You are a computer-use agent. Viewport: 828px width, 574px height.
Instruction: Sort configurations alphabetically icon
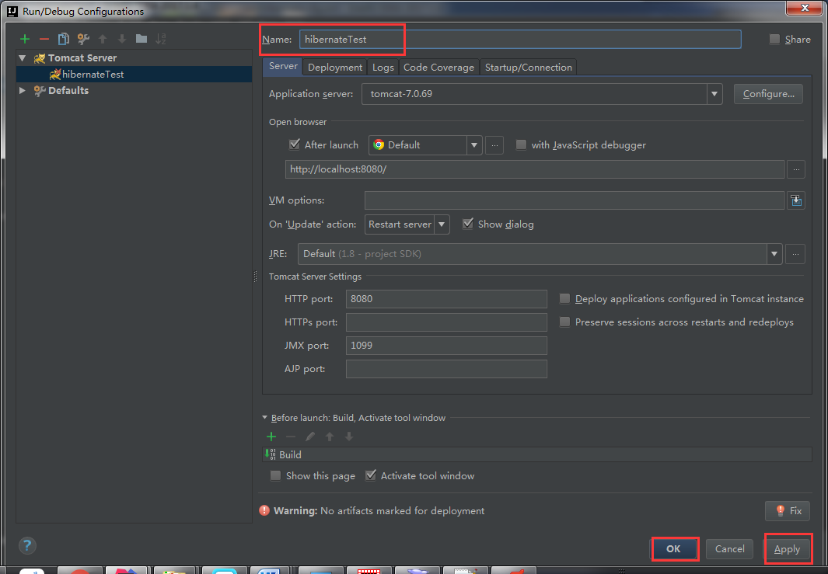(160, 39)
